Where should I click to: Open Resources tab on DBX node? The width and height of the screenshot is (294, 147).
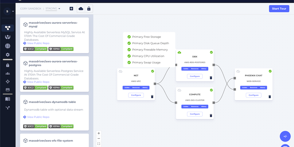coord(195,69)
